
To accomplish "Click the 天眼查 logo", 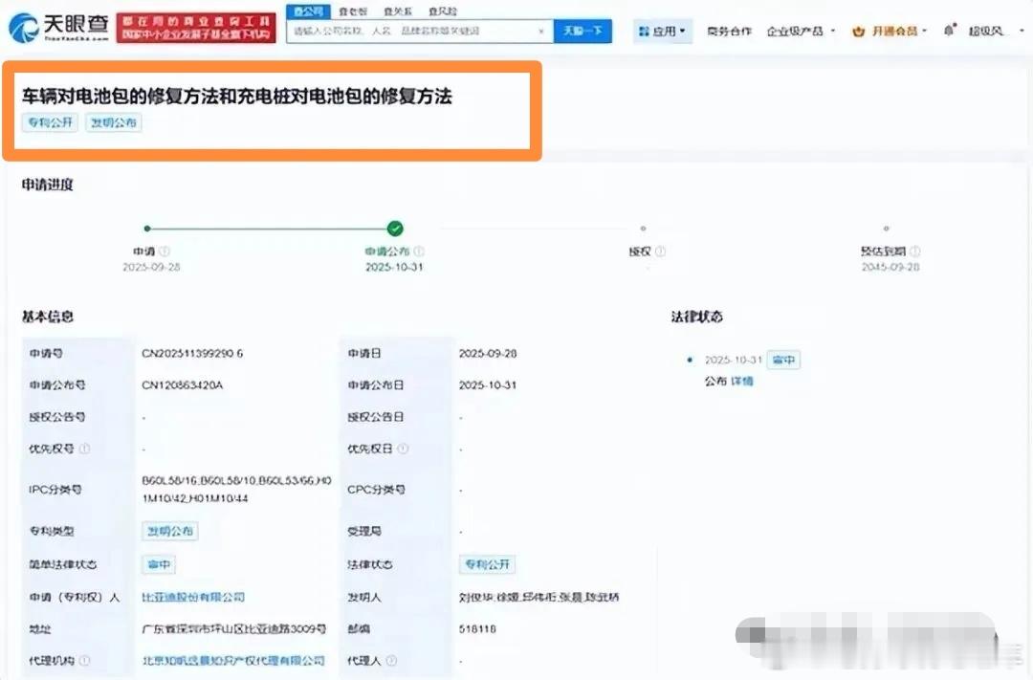I will coord(58,28).
